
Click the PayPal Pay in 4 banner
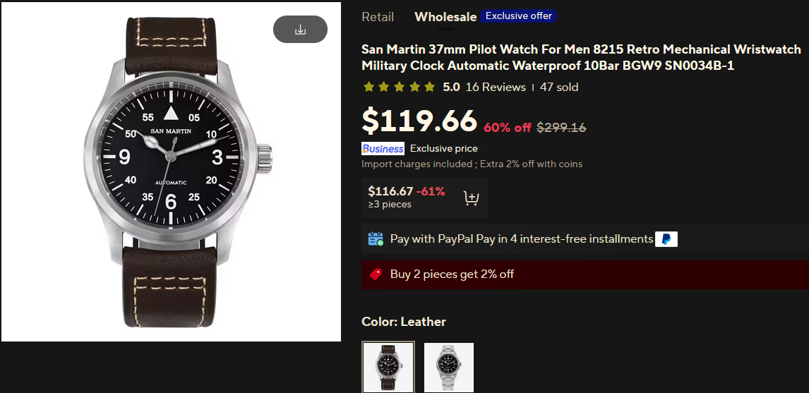coord(521,239)
